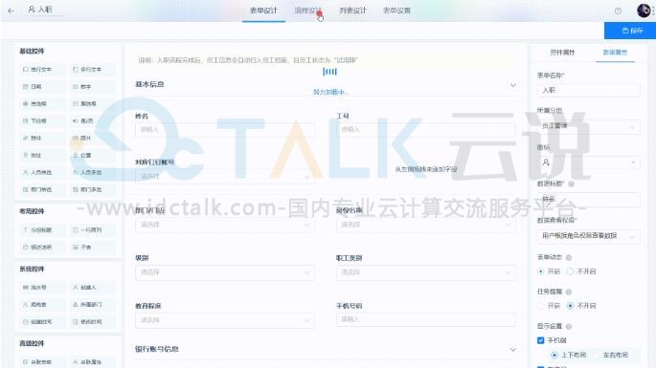Click the 姓名 input field
Screen dimensions: 656x368
(225, 129)
